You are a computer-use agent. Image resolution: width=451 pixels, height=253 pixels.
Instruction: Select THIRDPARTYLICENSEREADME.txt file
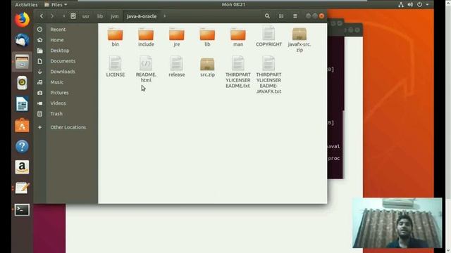pyautogui.click(x=238, y=72)
